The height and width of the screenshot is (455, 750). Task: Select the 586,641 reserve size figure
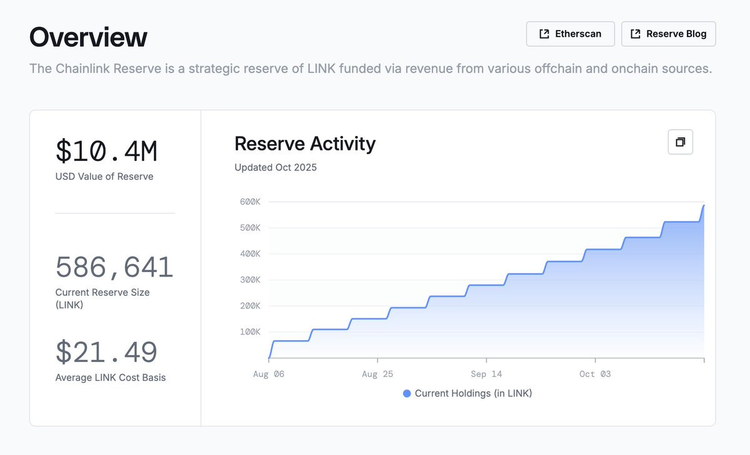(114, 267)
